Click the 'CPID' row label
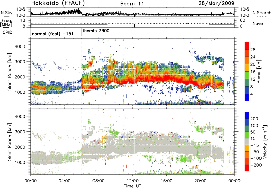Viewport: 271px width, 188px height. tap(7, 32)
